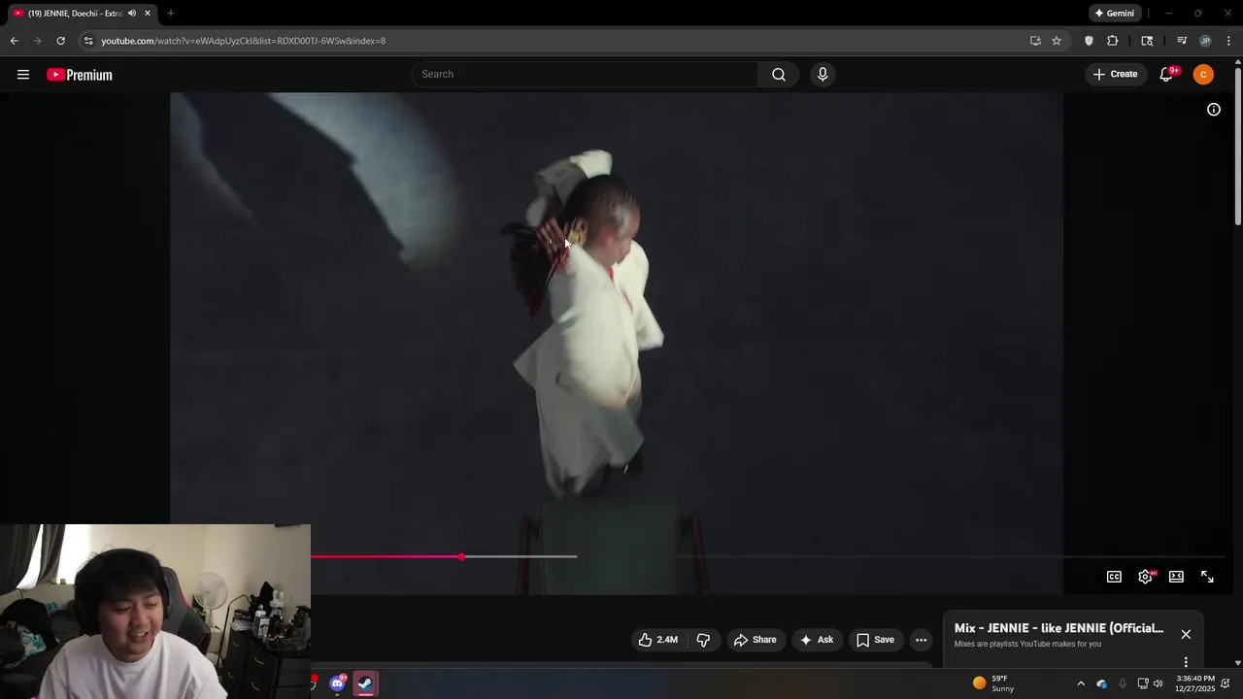Open more actions ellipsis below video
The width and height of the screenshot is (1243, 699).
pos(921,640)
